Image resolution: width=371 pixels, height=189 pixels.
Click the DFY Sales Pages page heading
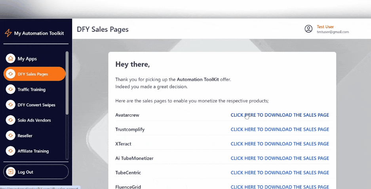click(x=103, y=29)
